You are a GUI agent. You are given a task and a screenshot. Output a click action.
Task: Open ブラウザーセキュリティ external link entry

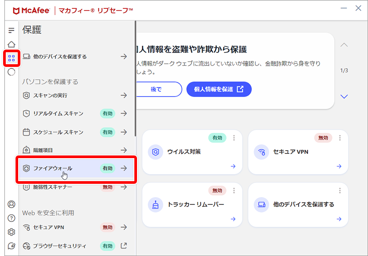[x=75, y=246]
